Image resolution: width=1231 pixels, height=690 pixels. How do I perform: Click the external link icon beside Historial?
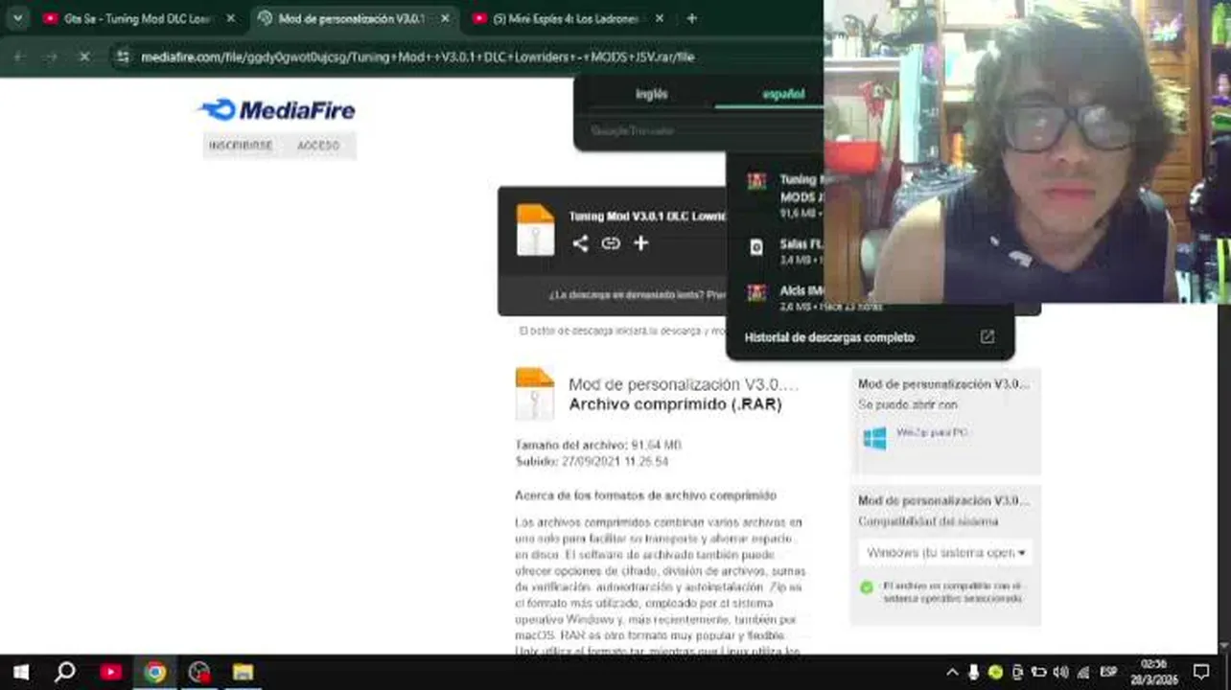[x=987, y=337]
